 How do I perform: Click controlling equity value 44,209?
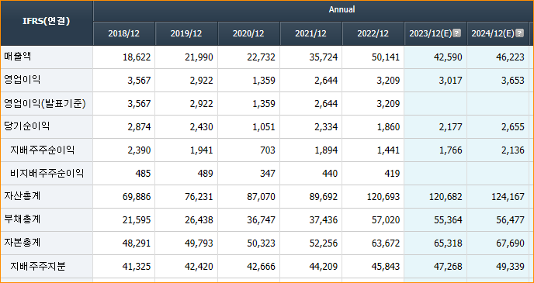pos(324,266)
